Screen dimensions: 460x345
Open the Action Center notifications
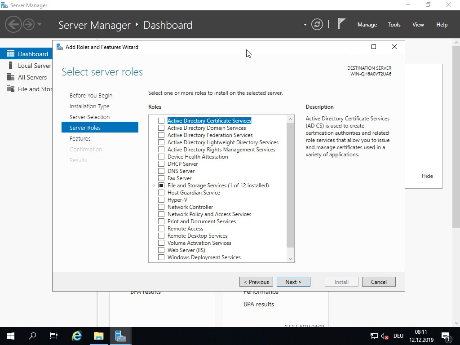pos(446,336)
